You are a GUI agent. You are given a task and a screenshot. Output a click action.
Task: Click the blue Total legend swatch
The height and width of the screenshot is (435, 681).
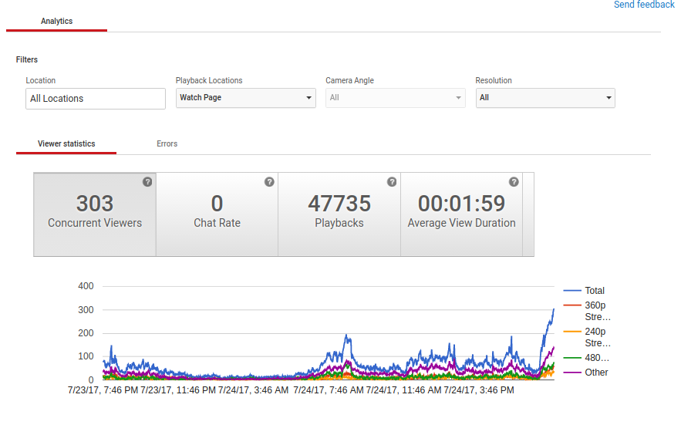pyautogui.click(x=571, y=291)
